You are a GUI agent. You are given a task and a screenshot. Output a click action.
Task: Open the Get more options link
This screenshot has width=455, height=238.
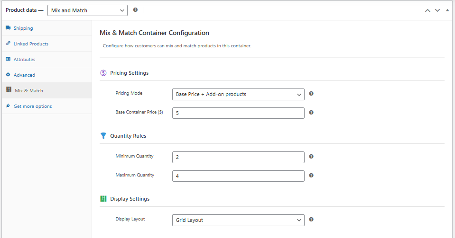click(x=33, y=106)
